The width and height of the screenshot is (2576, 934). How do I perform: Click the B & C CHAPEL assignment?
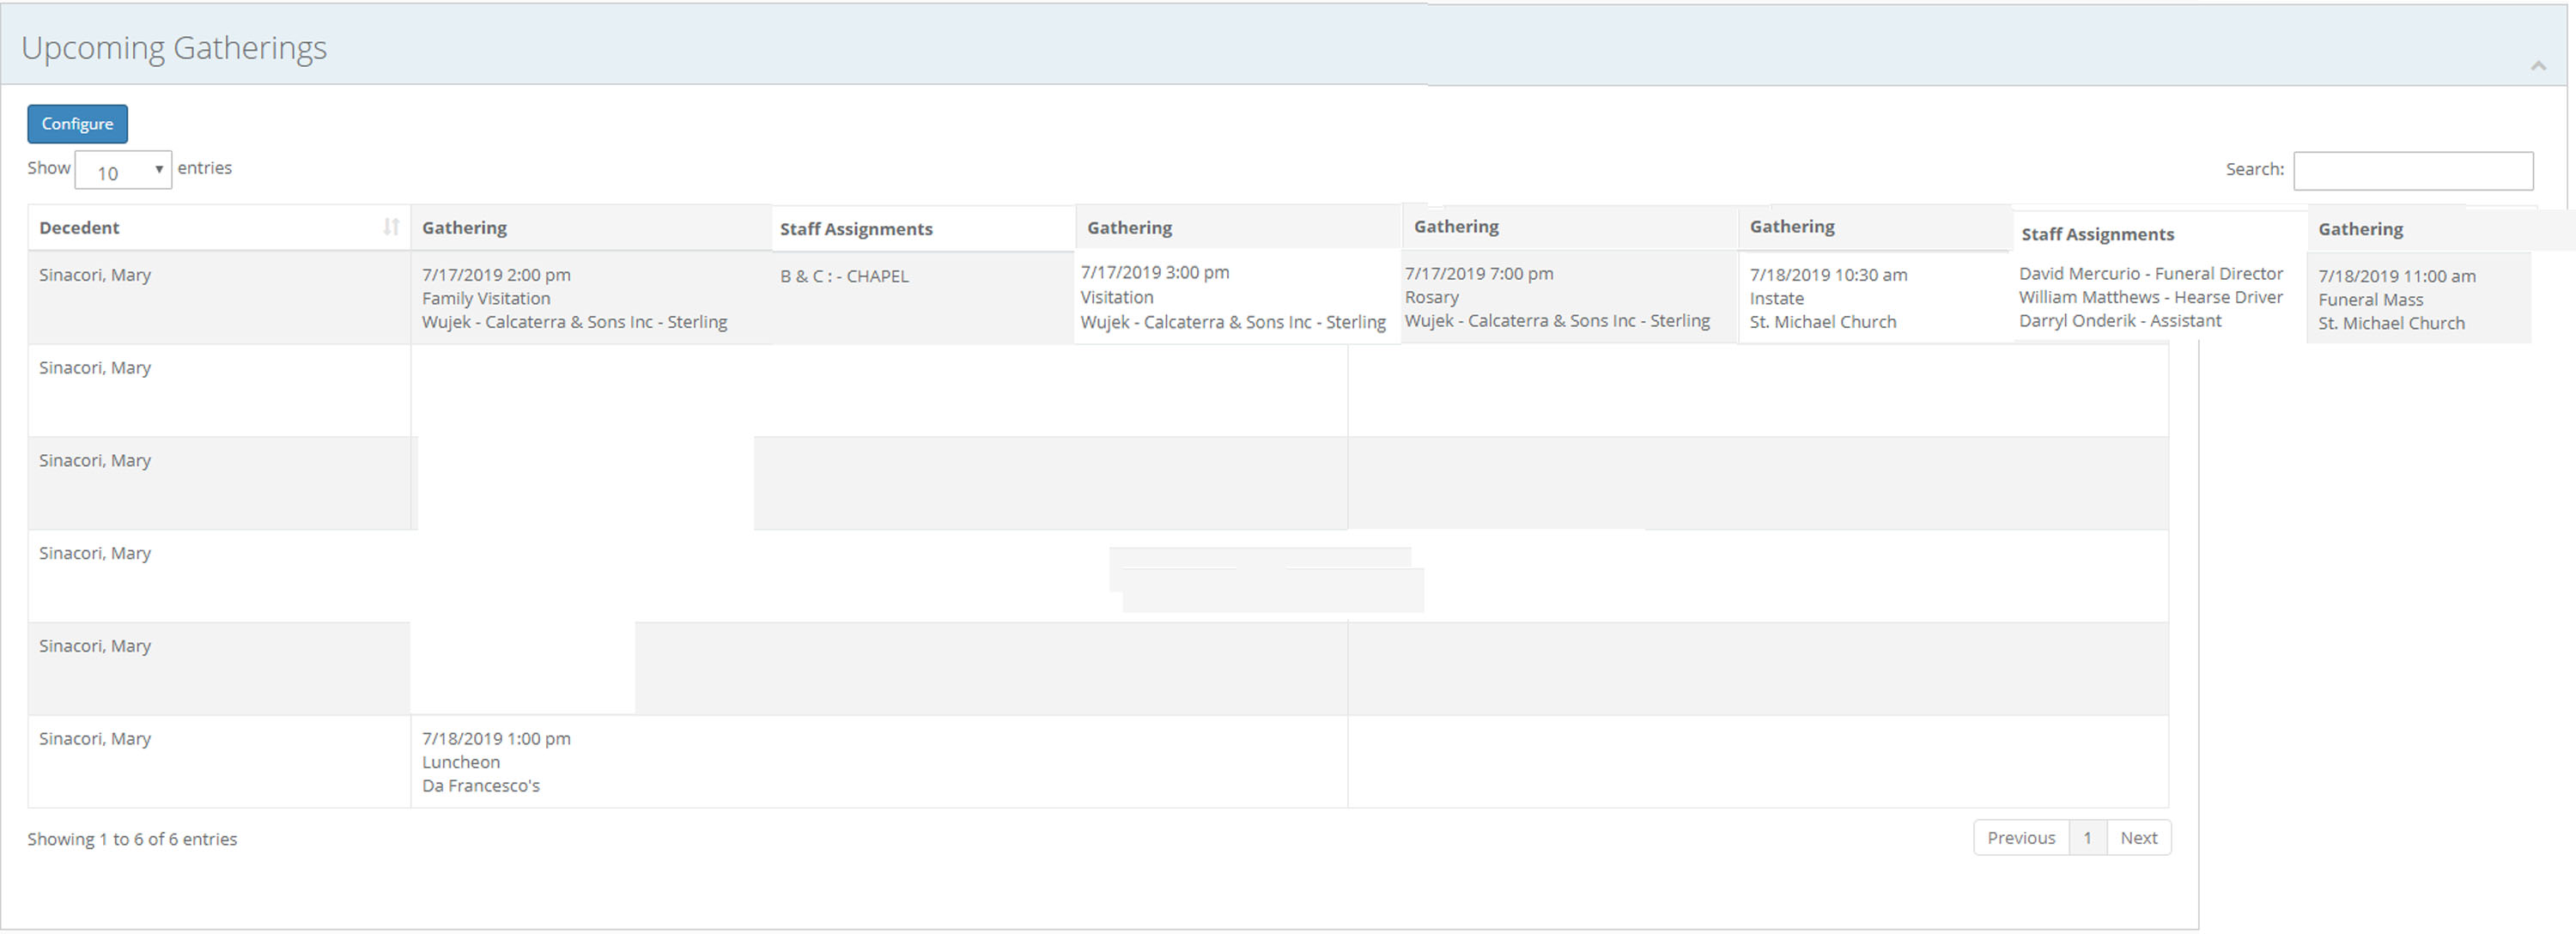pos(844,276)
